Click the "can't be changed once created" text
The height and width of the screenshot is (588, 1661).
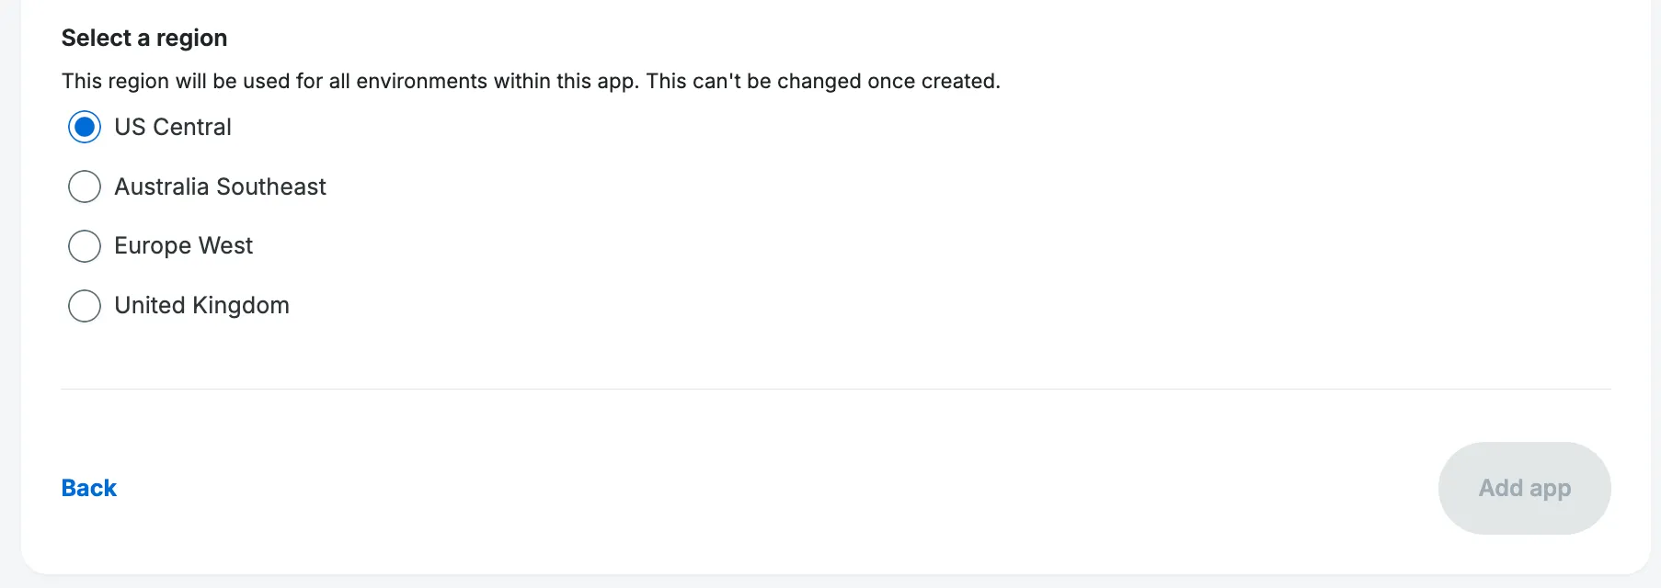pyautogui.click(x=845, y=81)
